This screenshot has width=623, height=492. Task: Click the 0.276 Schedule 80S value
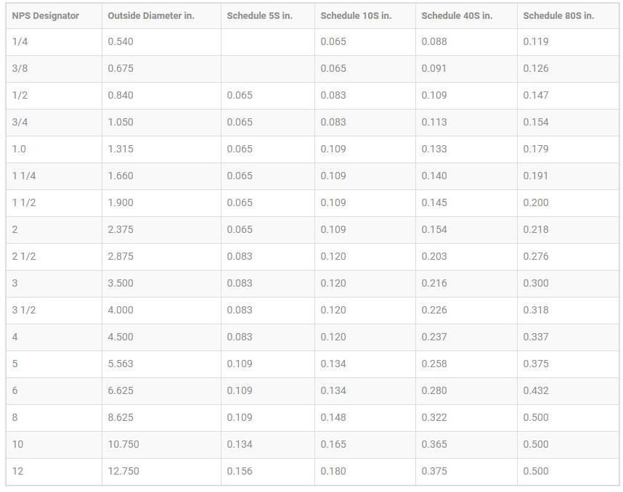tap(536, 256)
